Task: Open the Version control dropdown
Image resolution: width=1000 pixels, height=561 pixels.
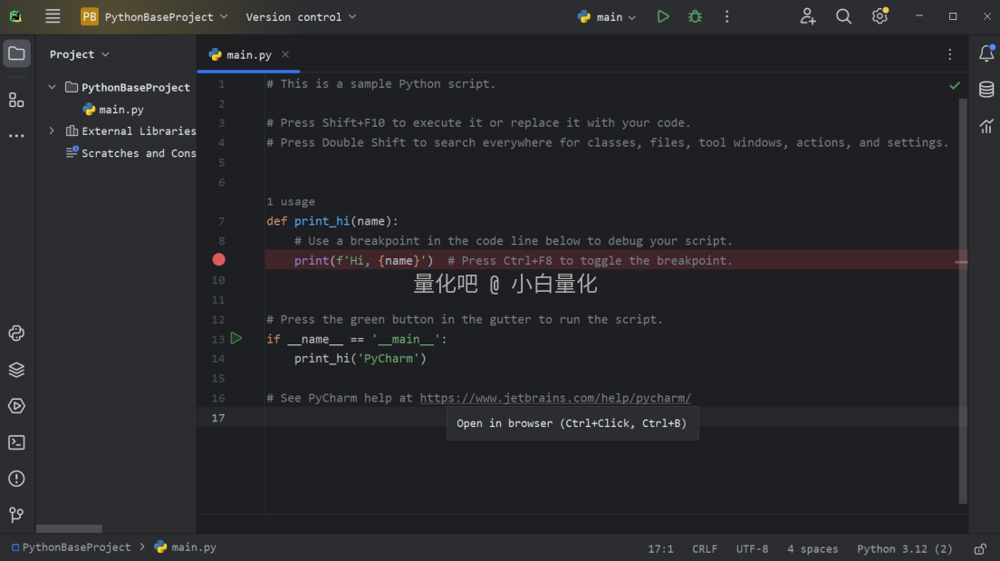Action: click(301, 16)
